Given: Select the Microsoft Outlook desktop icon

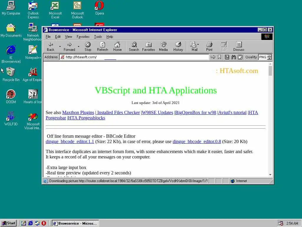Looking at the screenshot, I should (78, 10).
